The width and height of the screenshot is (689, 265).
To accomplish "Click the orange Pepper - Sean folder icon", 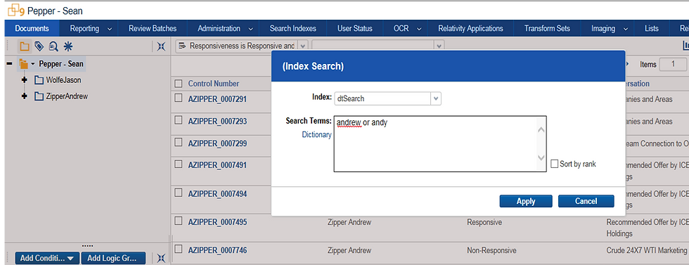I will click(24, 64).
